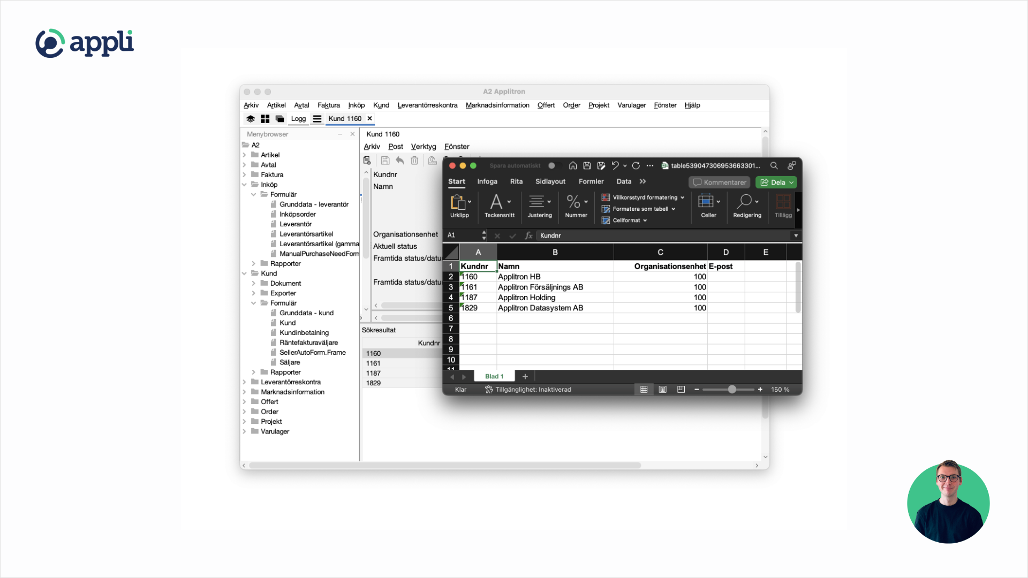Select column C header in Excel

pyautogui.click(x=660, y=252)
